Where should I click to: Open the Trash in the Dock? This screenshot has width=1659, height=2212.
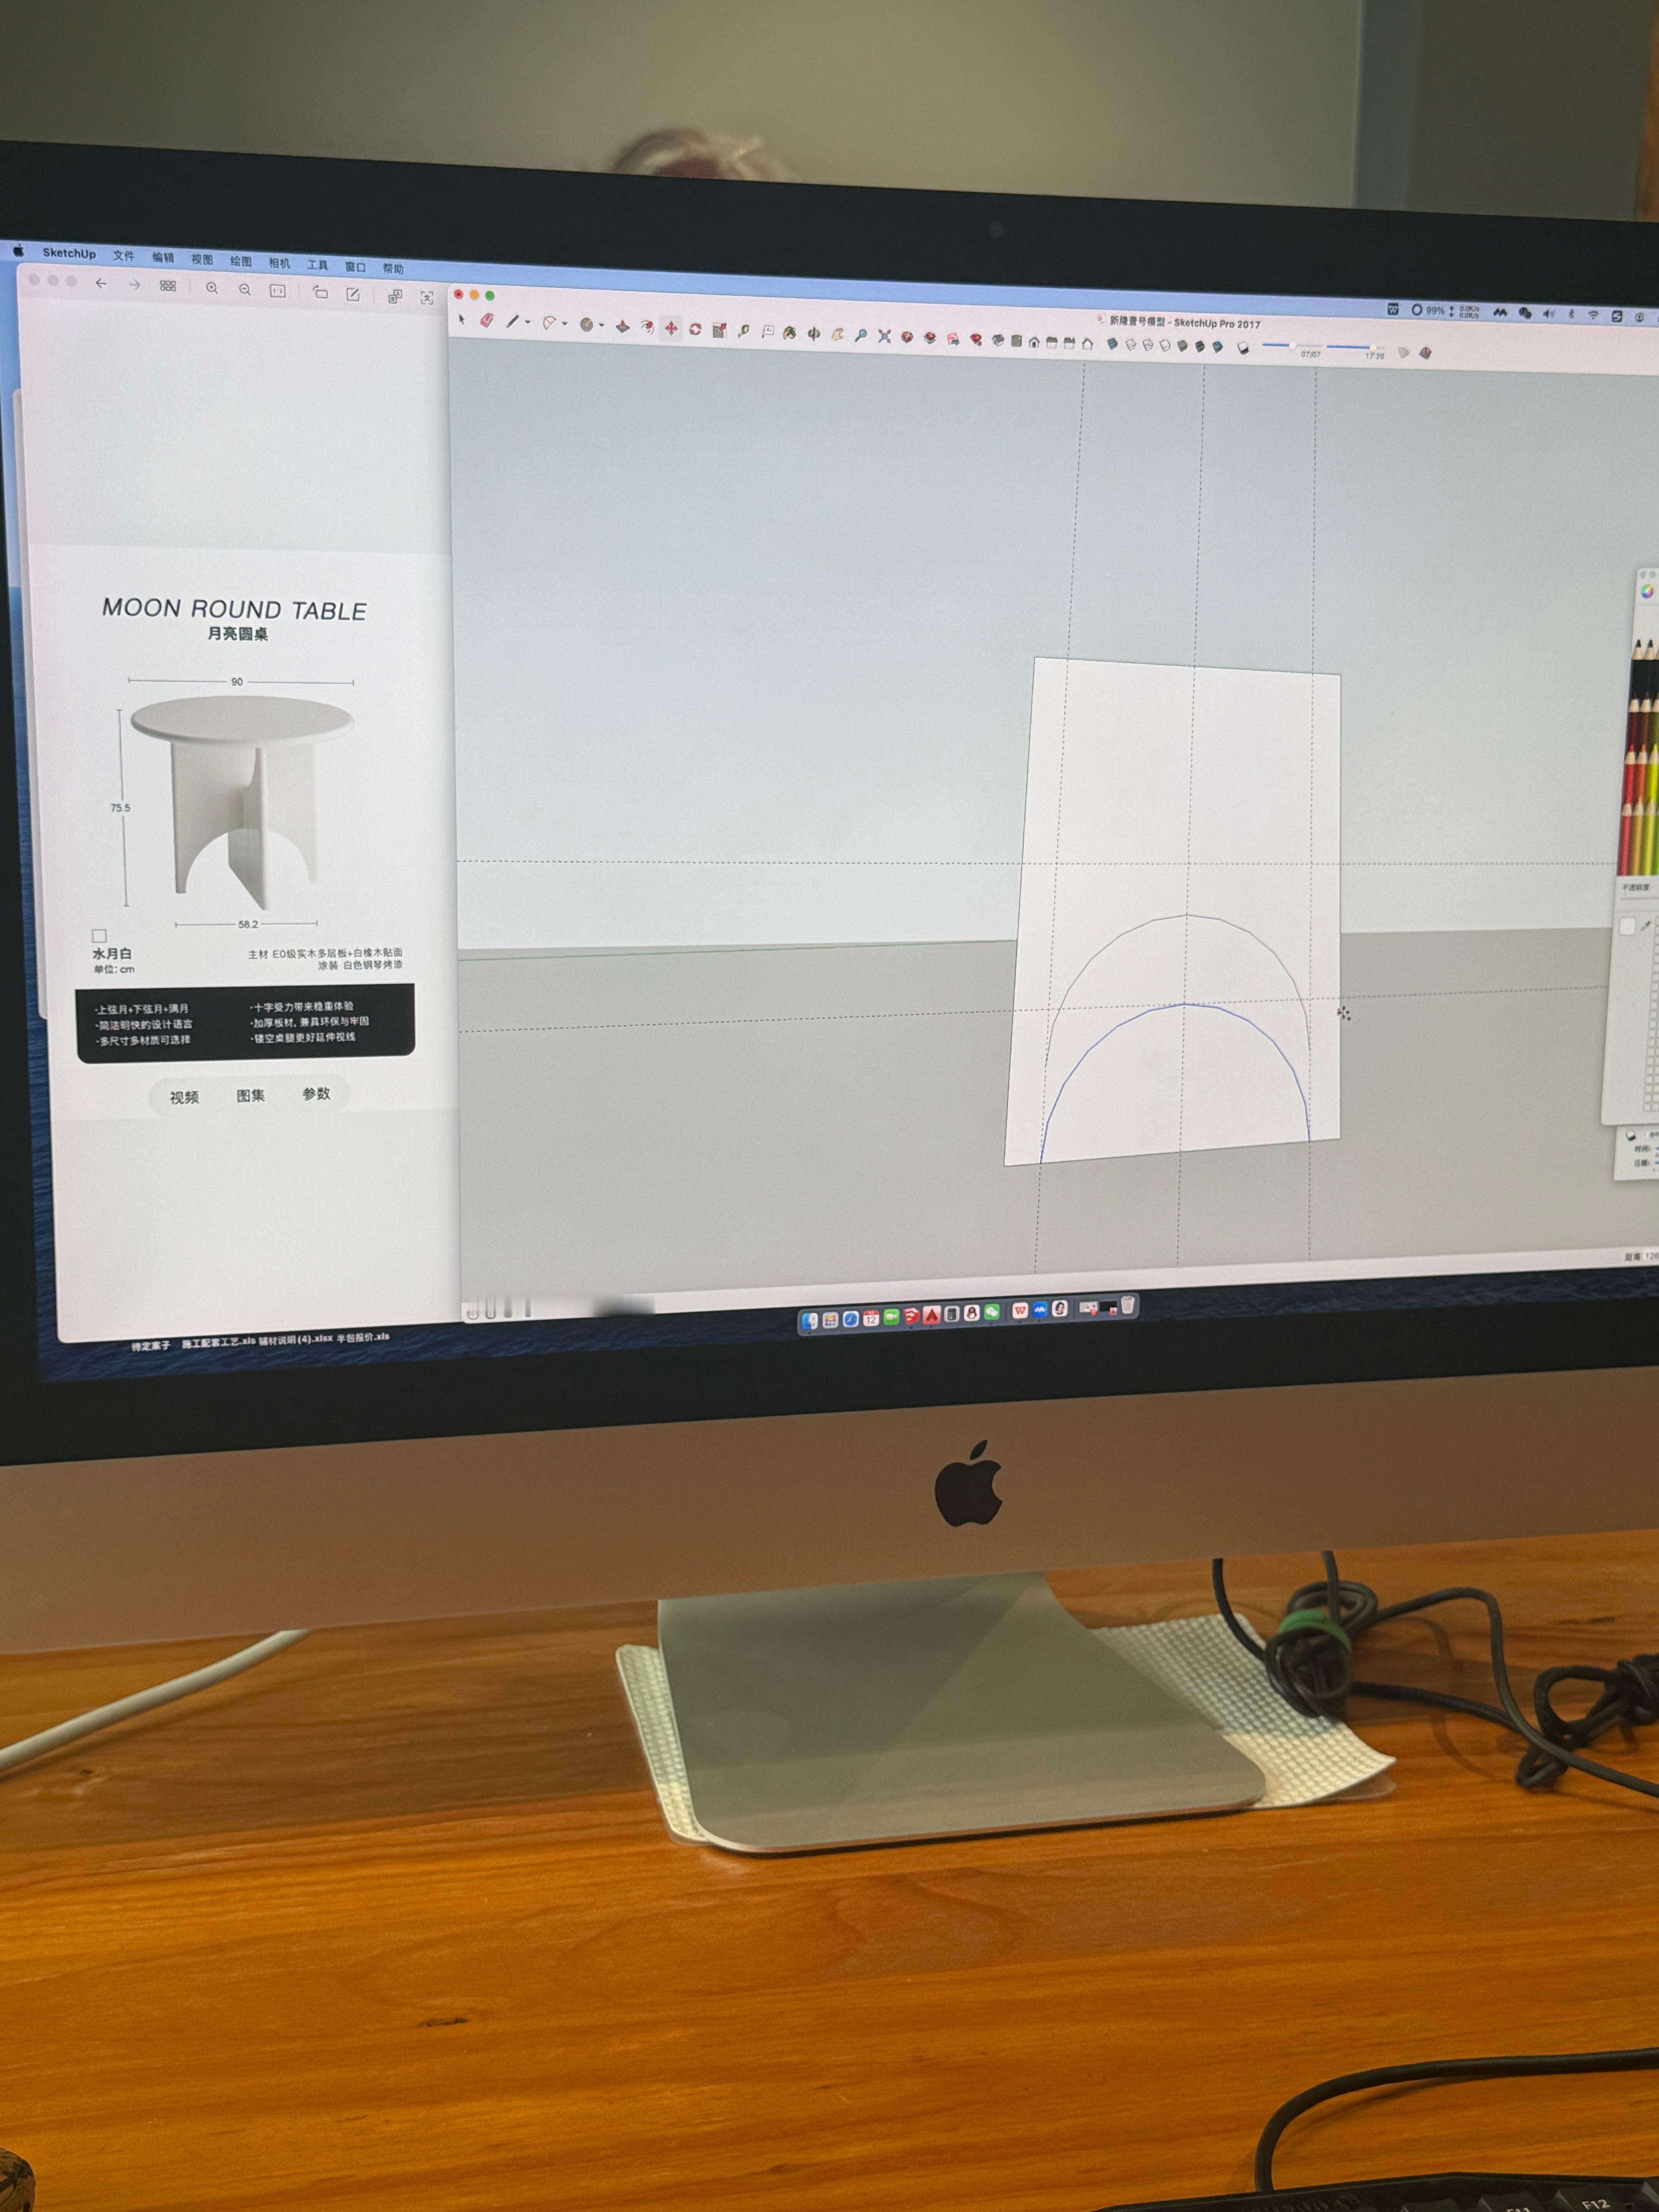point(1128,1305)
